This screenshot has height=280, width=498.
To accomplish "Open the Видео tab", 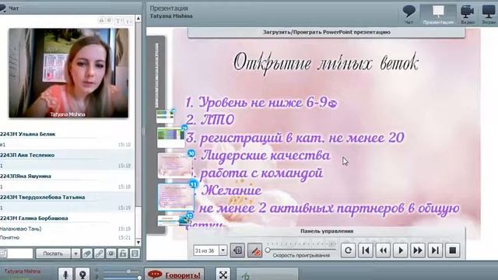I will [x=468, y=15].
